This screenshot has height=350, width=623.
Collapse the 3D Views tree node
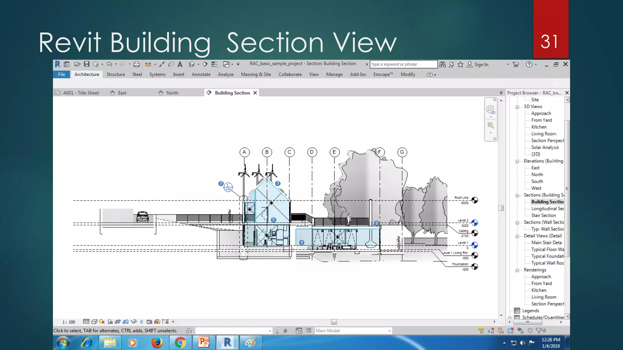[x=517, y=107]
